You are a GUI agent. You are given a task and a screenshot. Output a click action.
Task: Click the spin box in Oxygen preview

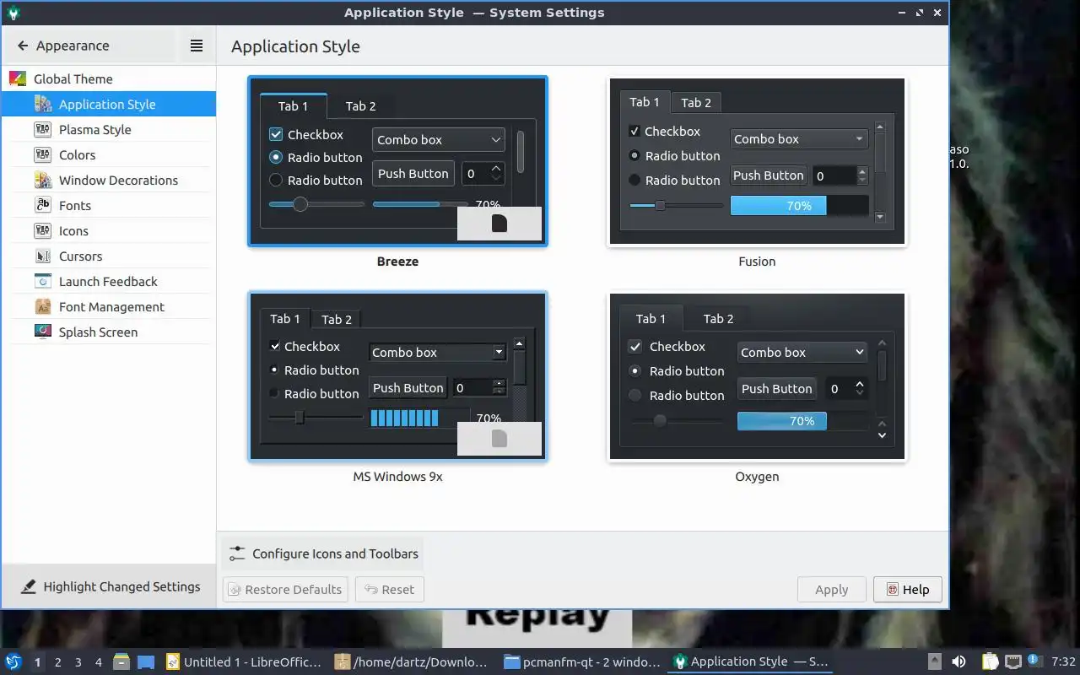tap(846, 388)
